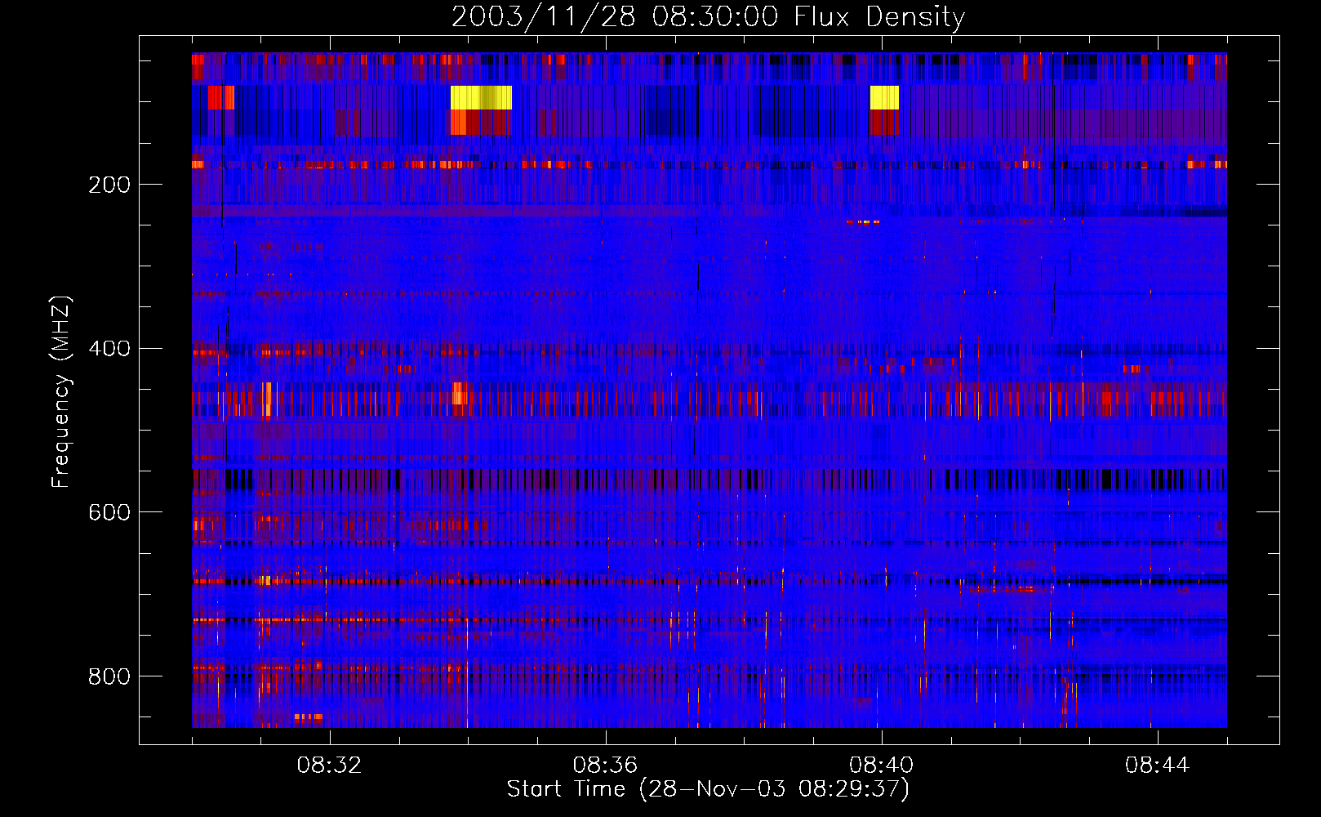Click the 08:32 time tick label
The height and width of the screenshot is (817, 1321).
(x=329, y=766)
